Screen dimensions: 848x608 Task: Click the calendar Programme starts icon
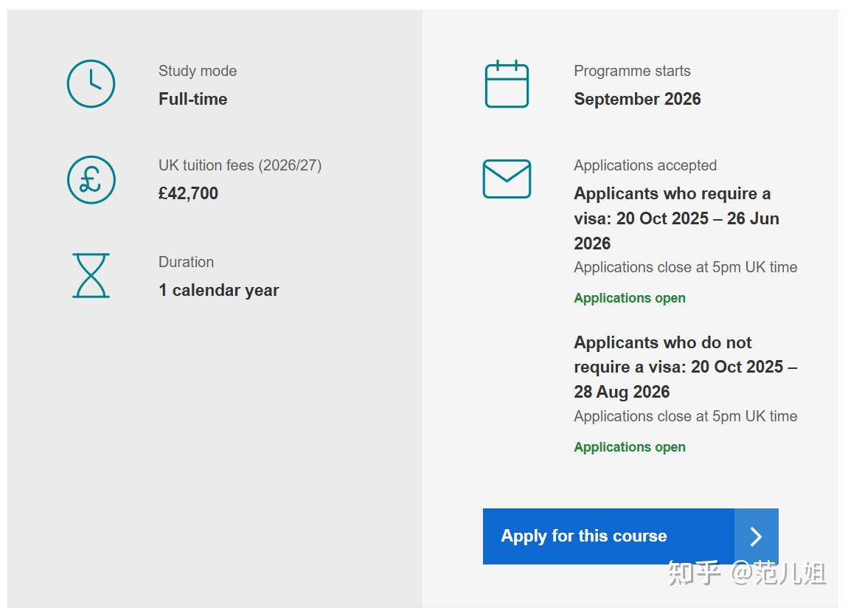pyautogui.click(x=507, y=84)
